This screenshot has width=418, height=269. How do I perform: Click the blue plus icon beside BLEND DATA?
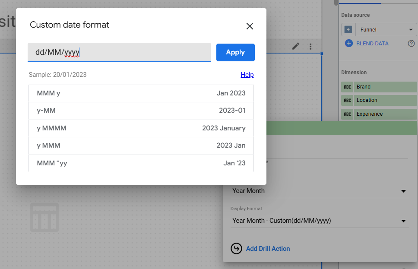coord(348,43)
